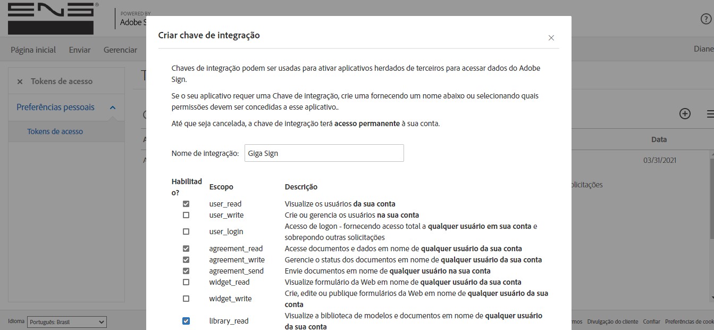Open Preferências pessoais in sidebar
714x330 pixels.
[x=55, y=108]
